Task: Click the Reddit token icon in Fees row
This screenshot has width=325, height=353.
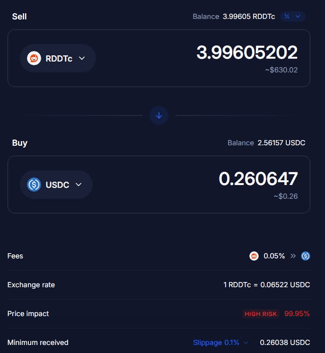Action: pyautogui.click(x=254, y=256)
